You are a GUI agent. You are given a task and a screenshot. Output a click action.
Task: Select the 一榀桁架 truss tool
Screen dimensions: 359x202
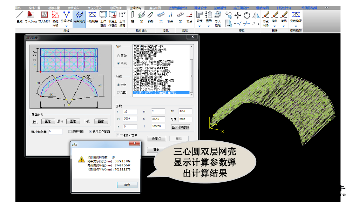92,18
